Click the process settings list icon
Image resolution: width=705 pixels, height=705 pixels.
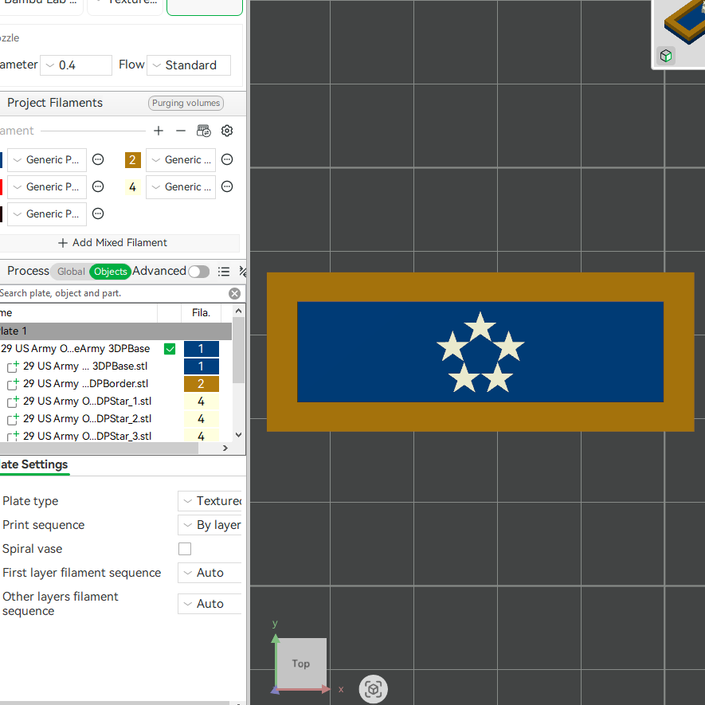pos(224,272)
